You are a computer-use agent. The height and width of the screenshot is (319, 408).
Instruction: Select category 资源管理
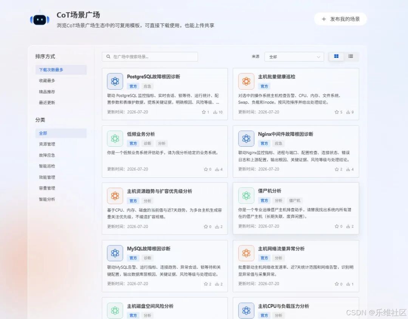point(47,144)
